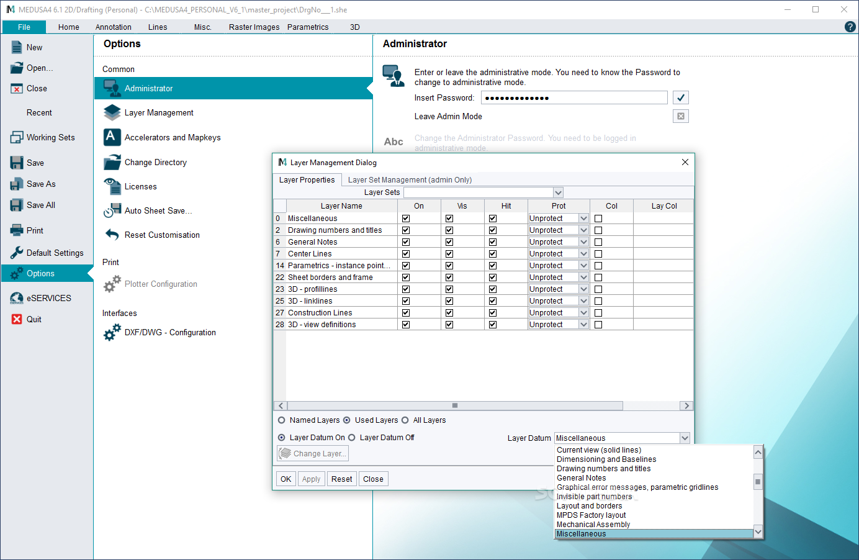
Task: Click the datum list scroll down arrow
Action: pos(758,532)
